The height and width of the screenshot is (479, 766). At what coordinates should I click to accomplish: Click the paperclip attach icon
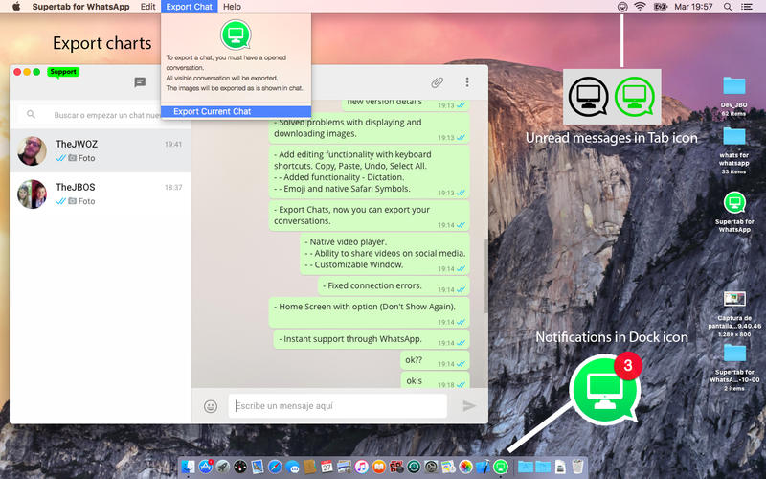pyautogui.click(x=438, y=82)
